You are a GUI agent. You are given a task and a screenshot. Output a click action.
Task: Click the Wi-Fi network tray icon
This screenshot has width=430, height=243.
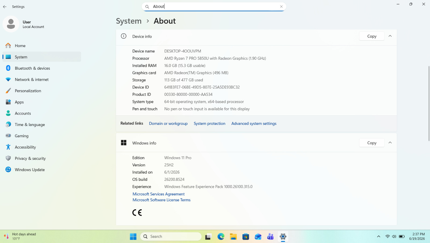388,237
